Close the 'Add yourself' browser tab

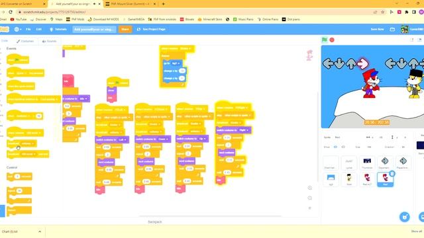coord(99,4)
